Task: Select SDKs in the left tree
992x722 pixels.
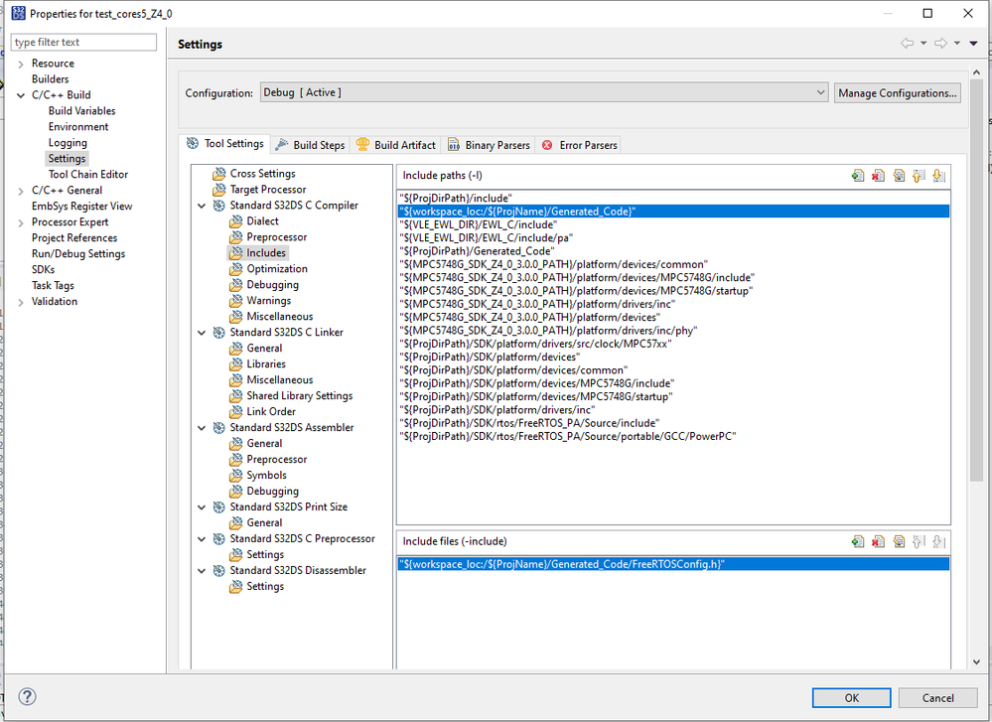Action: pyautogui.click(x=43, y=269)
